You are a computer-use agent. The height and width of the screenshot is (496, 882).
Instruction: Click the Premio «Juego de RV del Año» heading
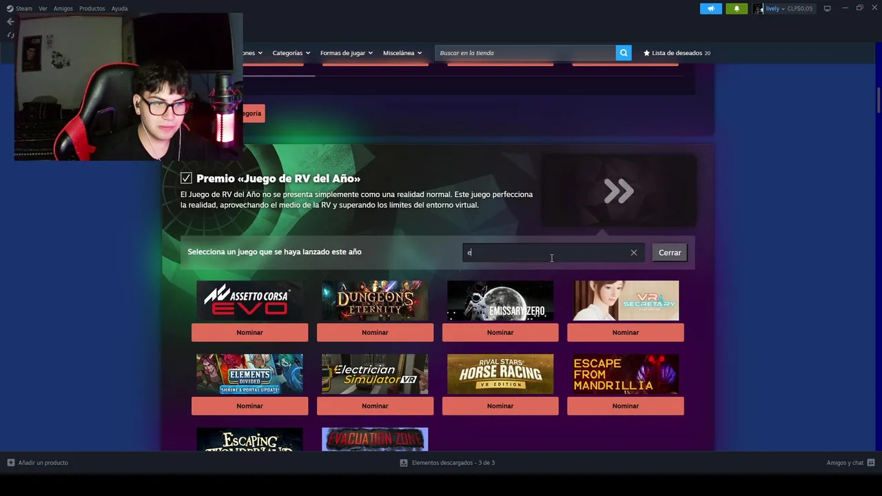[x=278, y=178]
